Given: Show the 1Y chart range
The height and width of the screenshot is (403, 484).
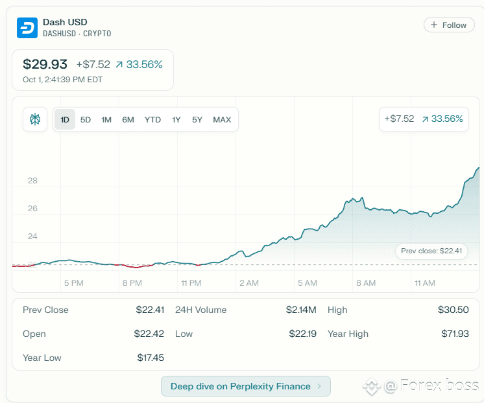Looking at the screenshot, I should pos(176,119).
